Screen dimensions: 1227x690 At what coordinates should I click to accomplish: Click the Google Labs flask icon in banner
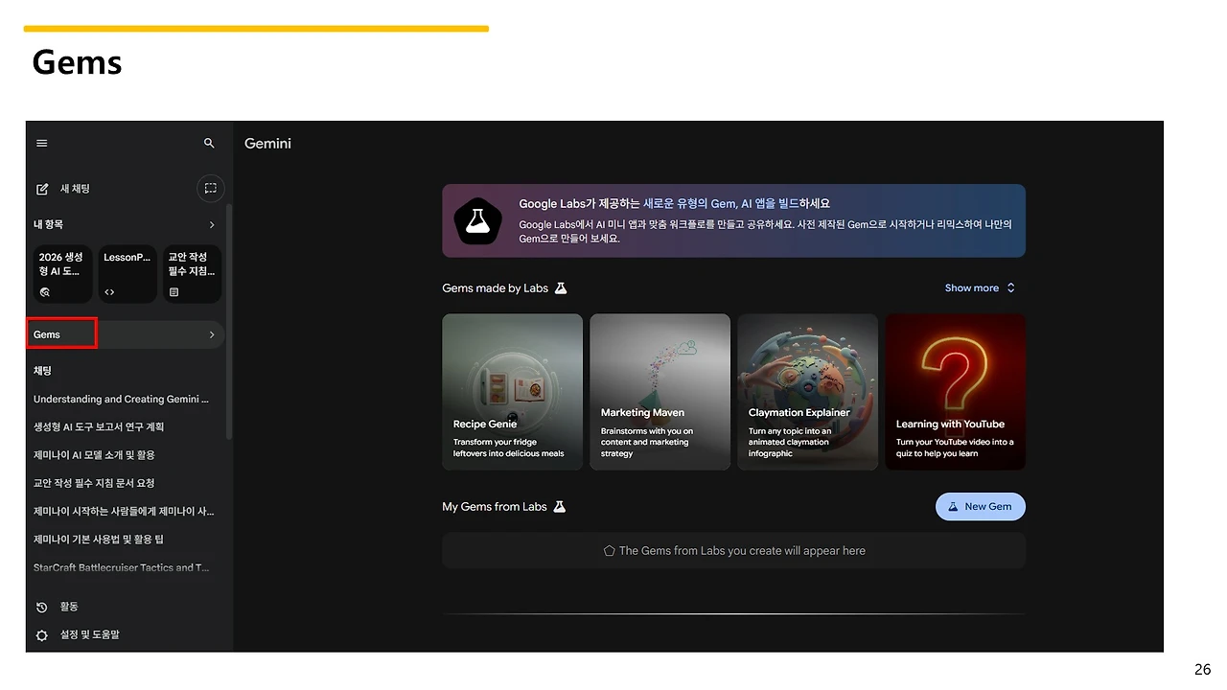click(x=476, y=220)
